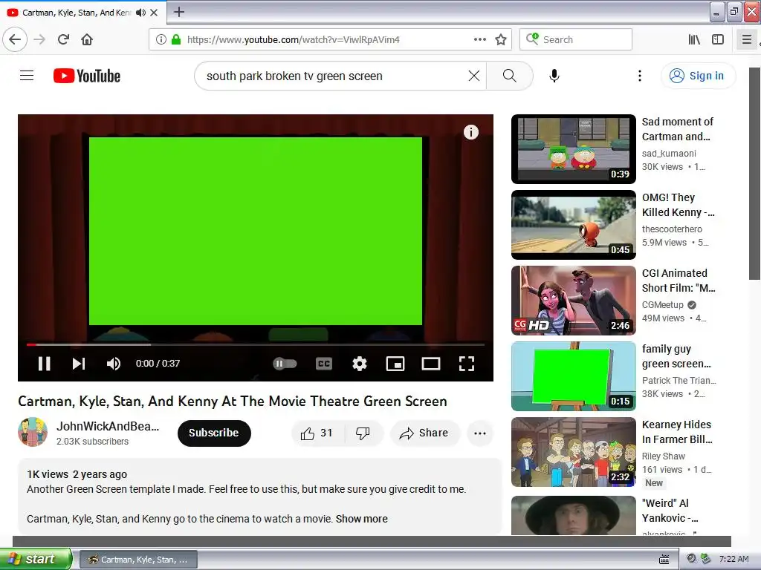Select Cartman, Kyle, Stan taskbar button
This screenshot has height=570, width=761.
[138, 560]
